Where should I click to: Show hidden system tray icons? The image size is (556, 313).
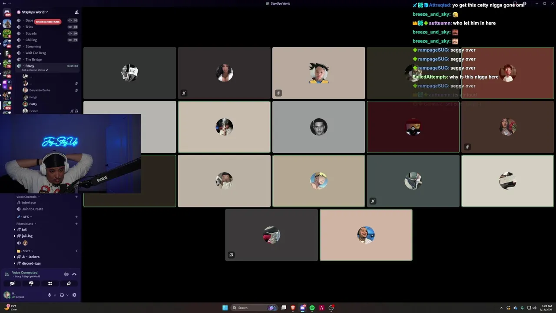click(501, 308)
